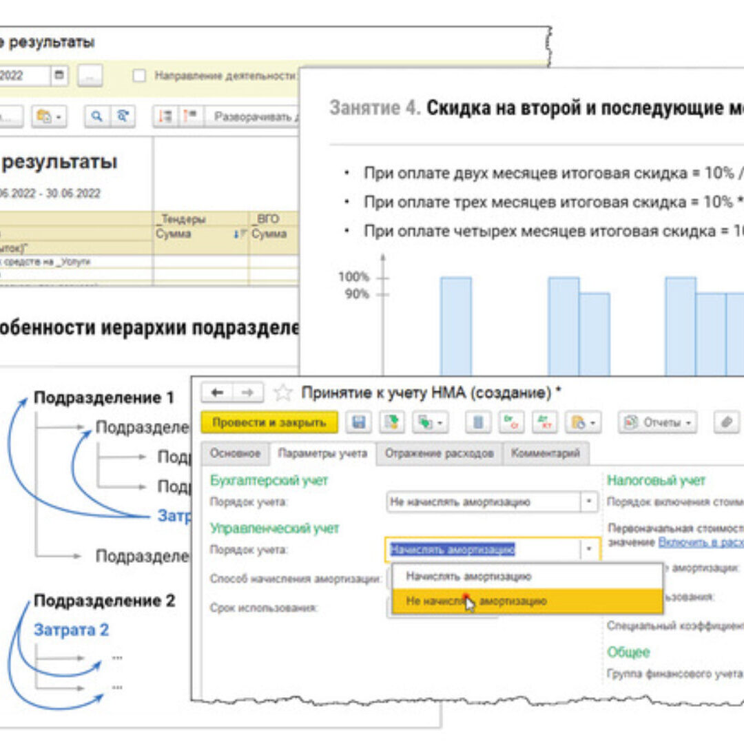Viewport: 744px width, 744px height.
Task: Click the star favorite icon by title
Action: [282, 393]
